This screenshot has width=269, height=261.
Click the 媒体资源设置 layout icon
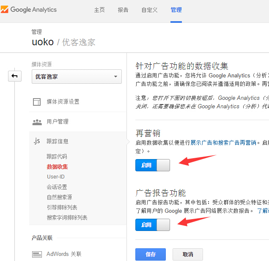[x=37, y=102]
